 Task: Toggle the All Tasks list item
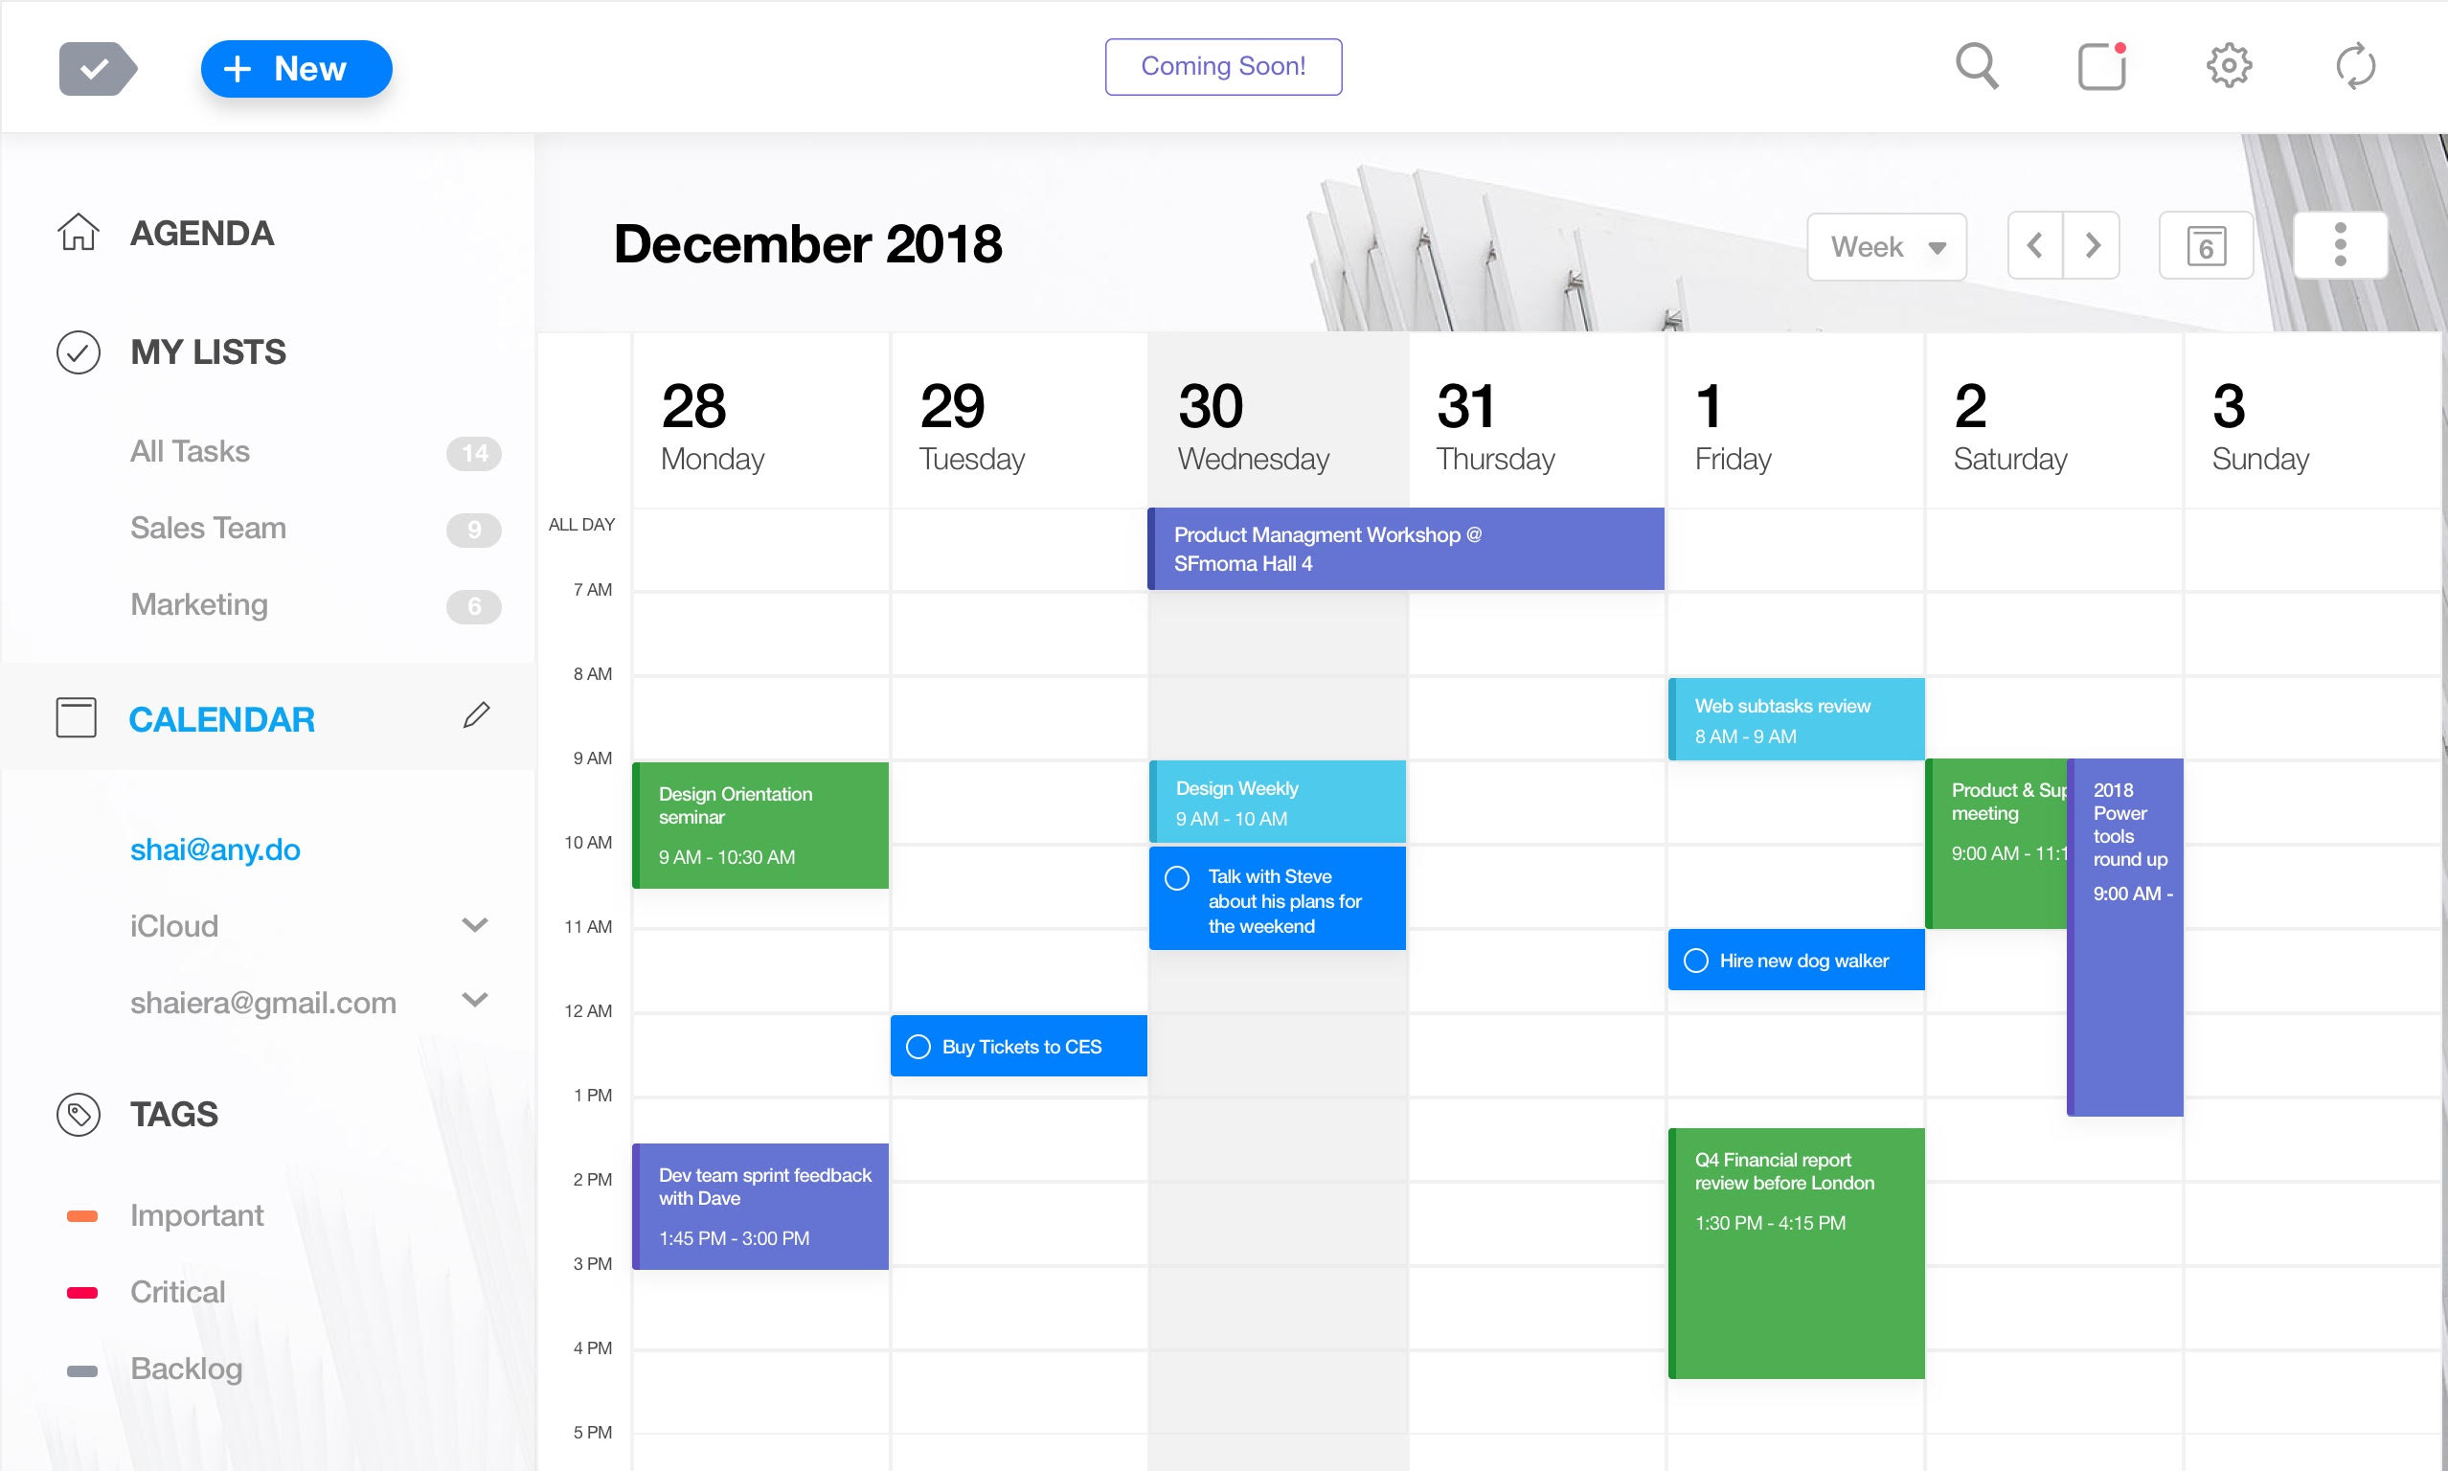tap(191, 451)
